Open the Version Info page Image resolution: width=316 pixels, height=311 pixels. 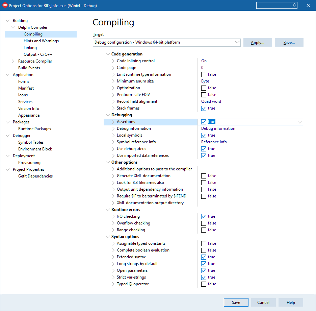[28, 109]
